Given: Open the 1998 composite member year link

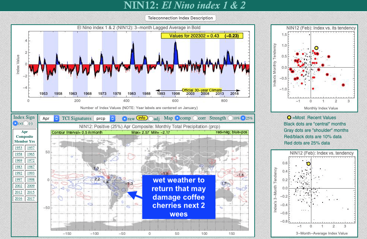Looking at the screenshot, I should click(31, 179).
